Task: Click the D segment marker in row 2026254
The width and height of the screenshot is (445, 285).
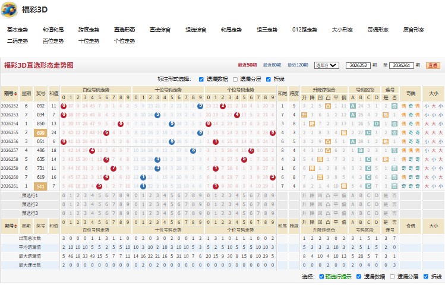Action: [376, 124]
